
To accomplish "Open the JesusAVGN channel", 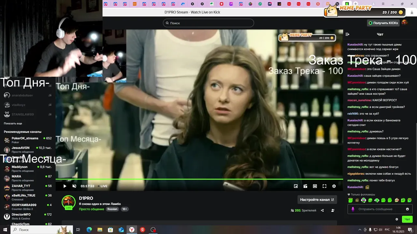I will 28,149.
